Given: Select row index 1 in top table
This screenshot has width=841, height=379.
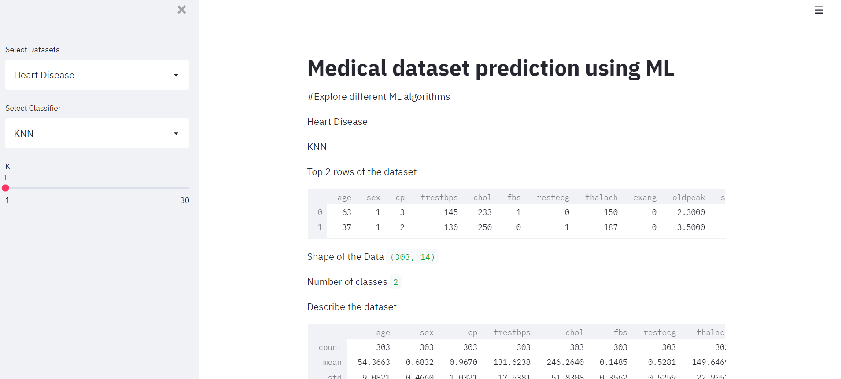Looking at the screenshot, I should pyautogui.click(x=320, y=227).
